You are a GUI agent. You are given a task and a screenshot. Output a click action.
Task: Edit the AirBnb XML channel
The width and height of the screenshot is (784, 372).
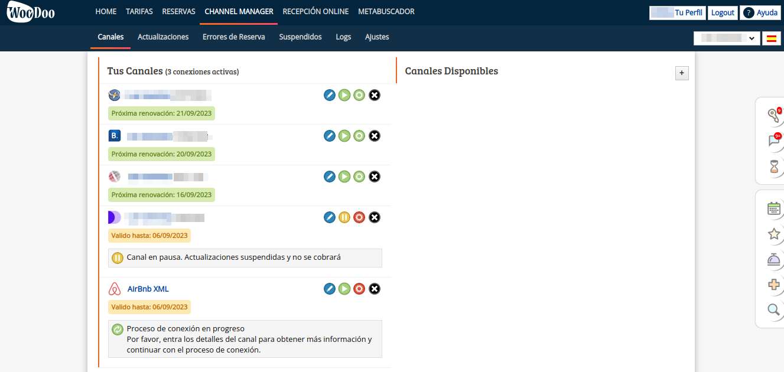click(x=330, y=289)
